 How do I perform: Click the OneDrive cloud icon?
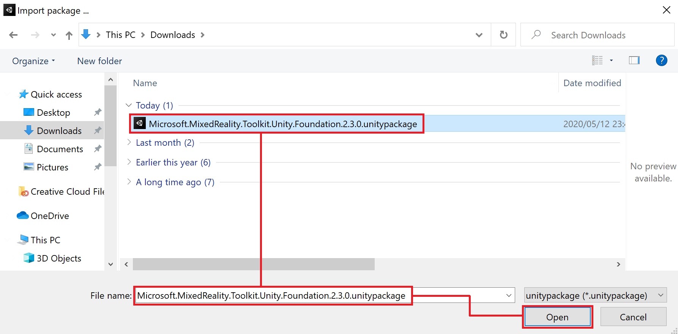click(x=23, y=216)
